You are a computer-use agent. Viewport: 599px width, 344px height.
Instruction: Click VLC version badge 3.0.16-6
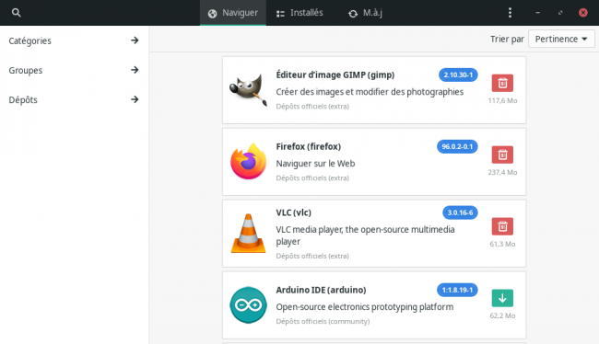click(460, 212)
